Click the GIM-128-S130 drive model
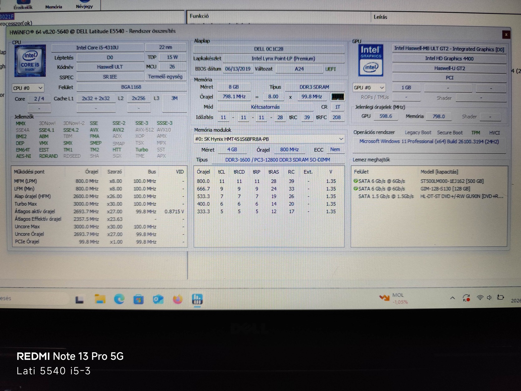Image resolution: width=521 pixels, height=391 pixels. (445, 189)
